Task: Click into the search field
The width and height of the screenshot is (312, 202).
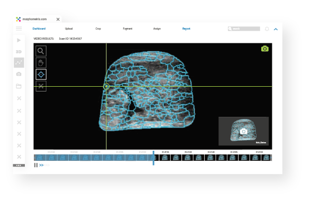Action: tap(244, 29)
